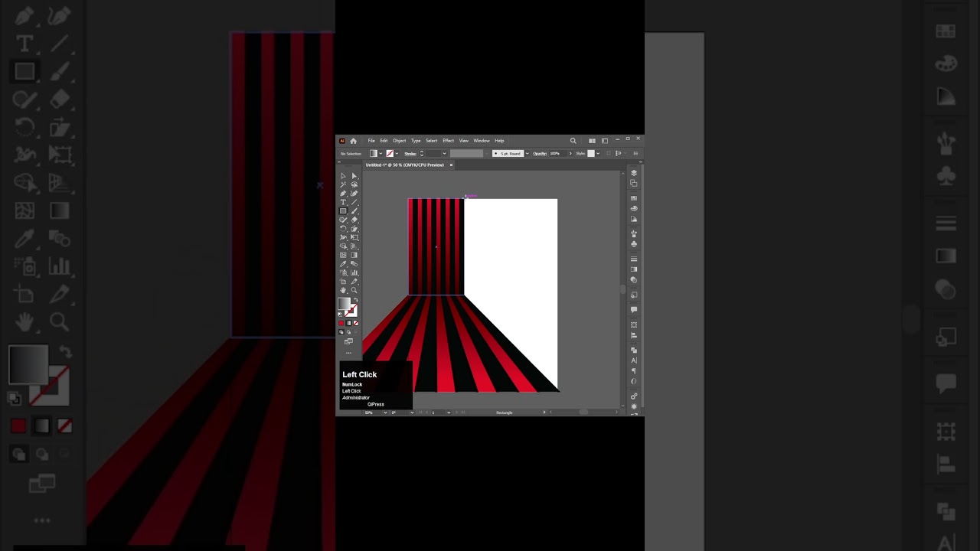Select the Type tool
980x551 pixels.
343,202
